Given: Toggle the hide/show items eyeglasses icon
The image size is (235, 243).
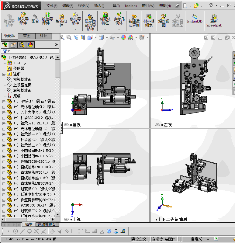Looking at the screenshot, I should point(113,38).
